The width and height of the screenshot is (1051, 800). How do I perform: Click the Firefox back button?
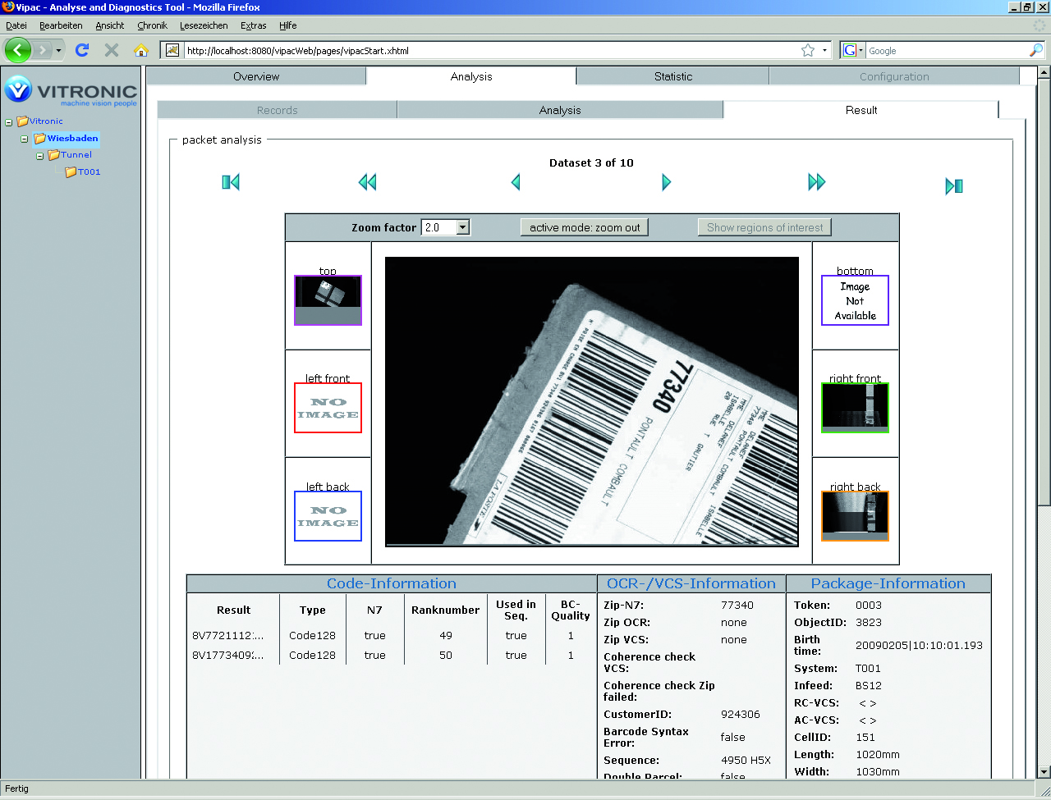[18, 50]
